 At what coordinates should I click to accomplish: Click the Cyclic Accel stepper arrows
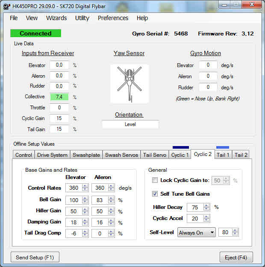click(x=206, y=218)
